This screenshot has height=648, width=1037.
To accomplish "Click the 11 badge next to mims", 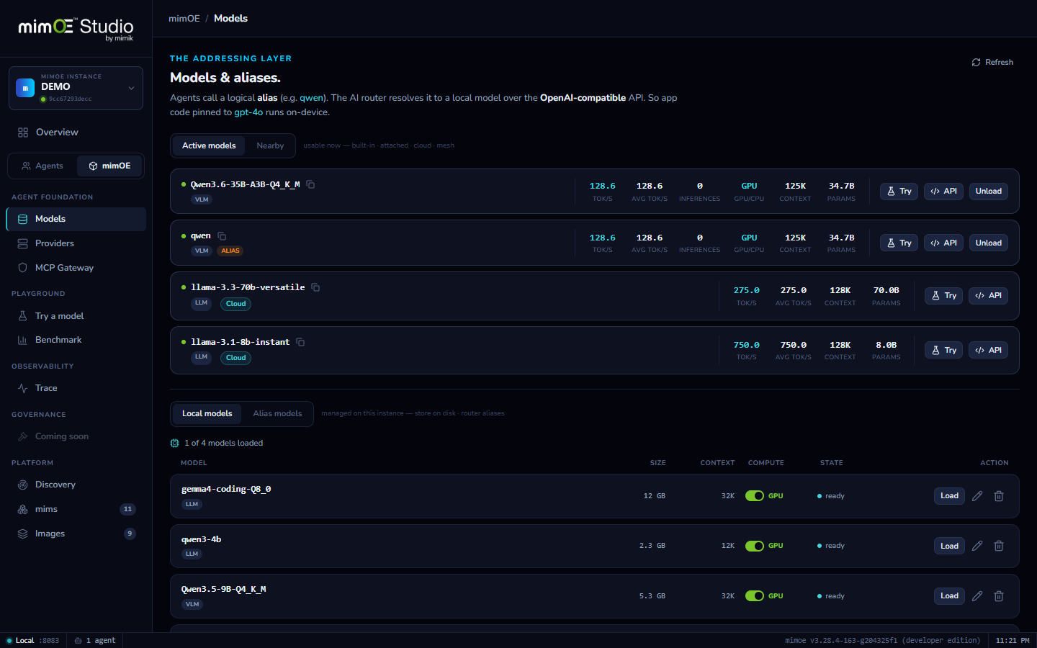I will tap(127, 509).
